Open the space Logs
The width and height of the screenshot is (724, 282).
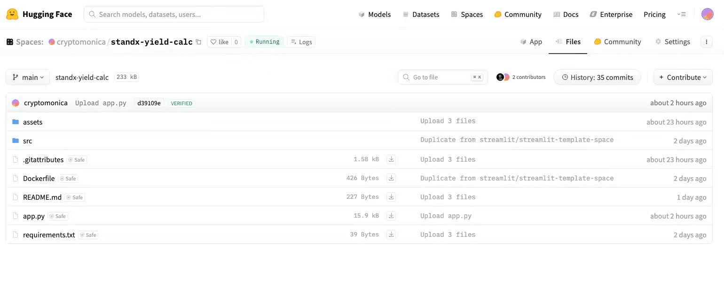coord(301,42)
